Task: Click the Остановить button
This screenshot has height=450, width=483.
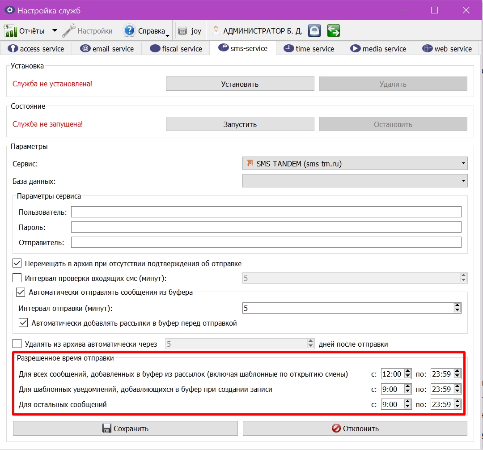Action: coord(393,124)
